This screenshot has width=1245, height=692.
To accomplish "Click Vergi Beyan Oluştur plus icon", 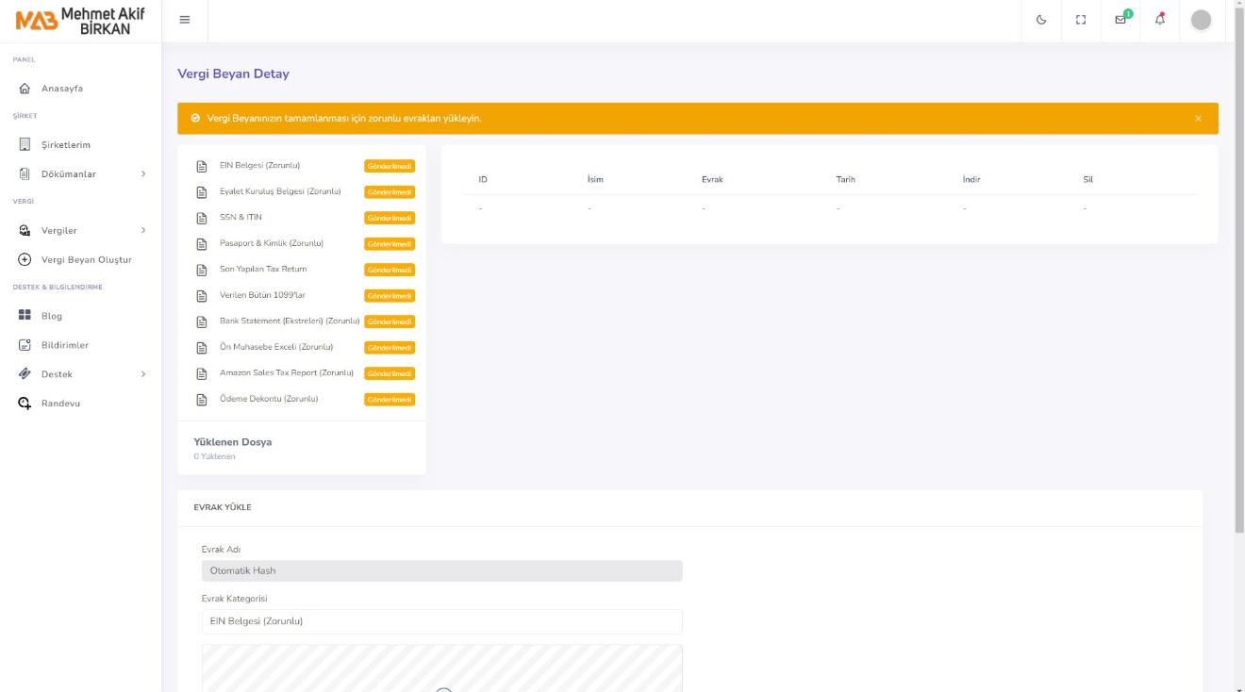I will pos(25,260).
